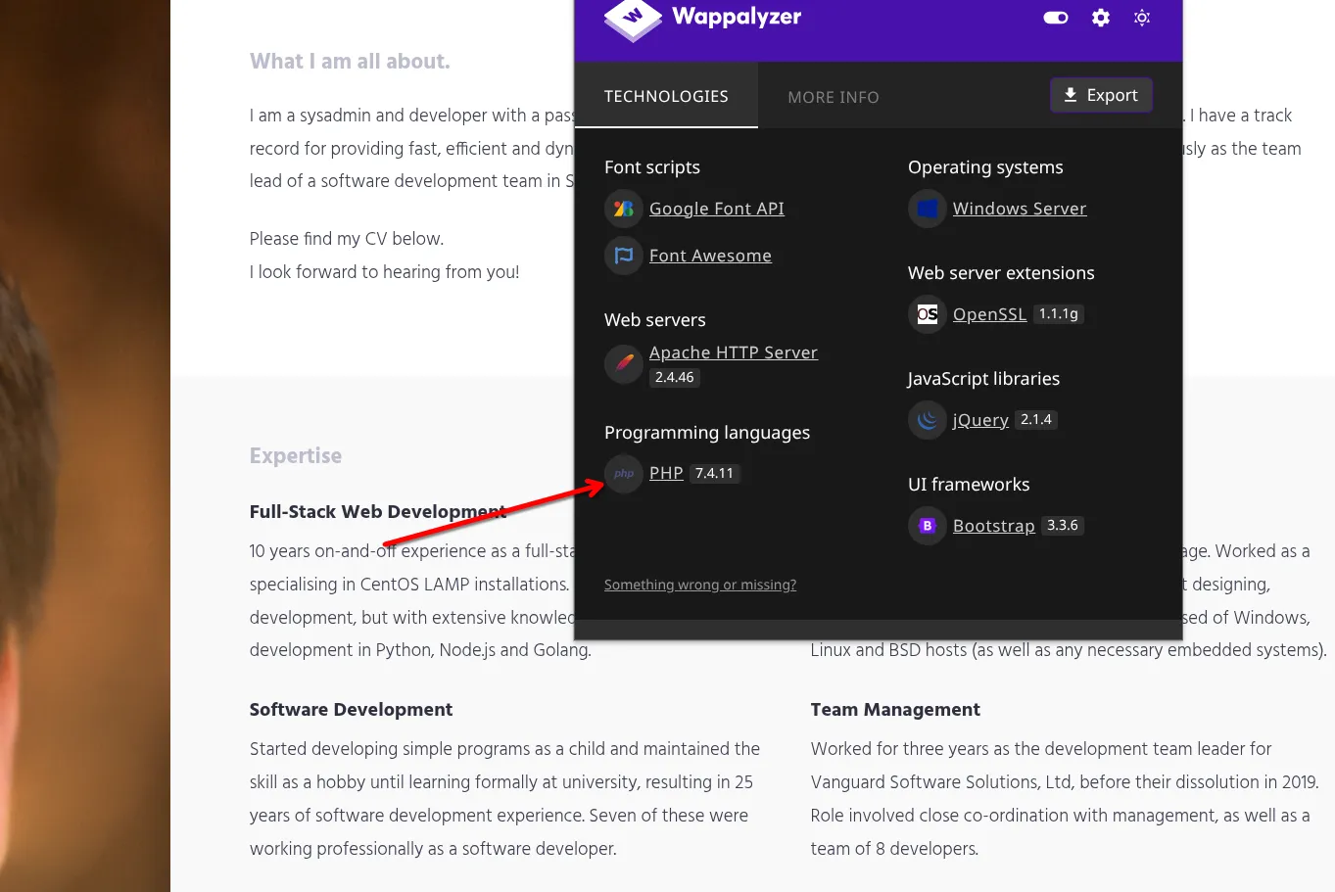
Task: Open the OpenSSL link
Action: coord(989,314)
